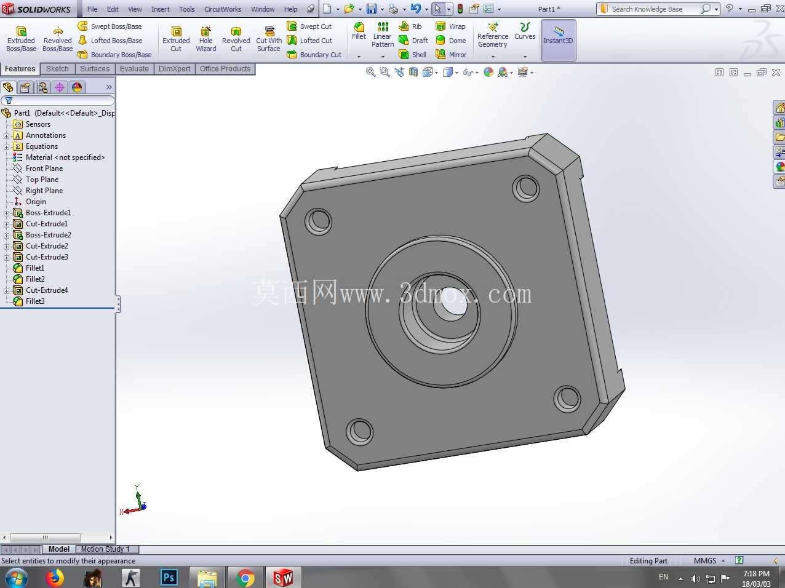Switch to the Evaluate tab
This screenshot has width=785, height=588.
[x=134, y=69]
